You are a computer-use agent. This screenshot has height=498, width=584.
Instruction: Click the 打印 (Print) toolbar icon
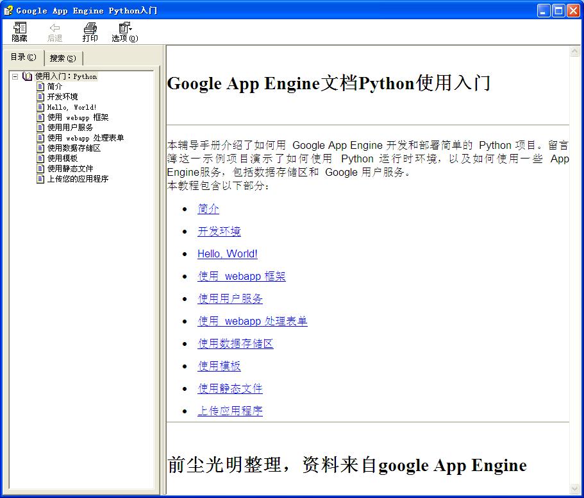(90, 32)
